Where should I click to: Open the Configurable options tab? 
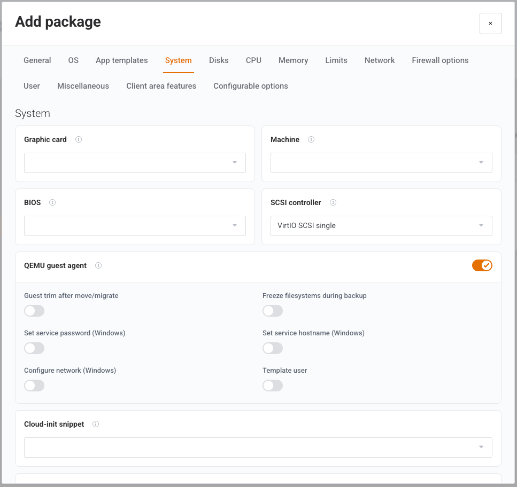click(x=251, y=86)
